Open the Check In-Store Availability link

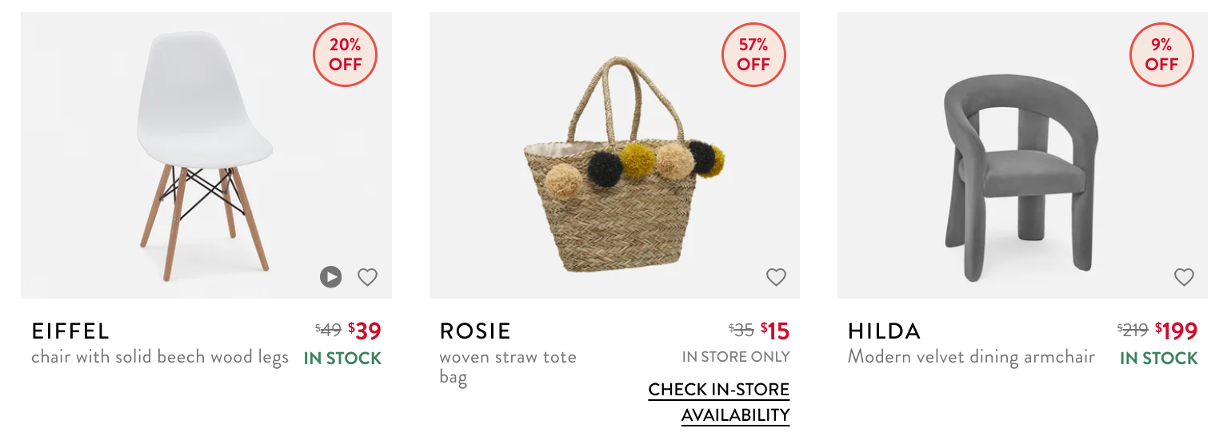(x=718, y=402)
